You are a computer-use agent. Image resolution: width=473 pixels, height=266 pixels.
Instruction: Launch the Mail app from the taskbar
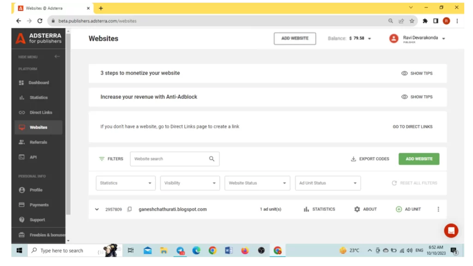(x=147, y=251)
